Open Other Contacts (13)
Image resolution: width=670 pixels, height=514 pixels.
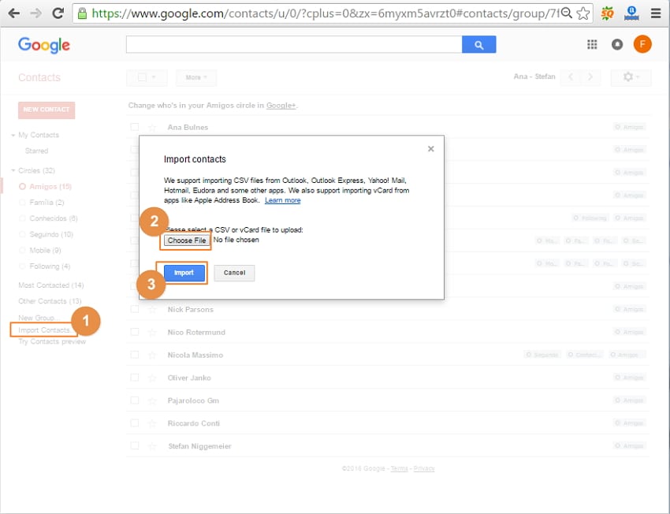[x=50, y=301]
